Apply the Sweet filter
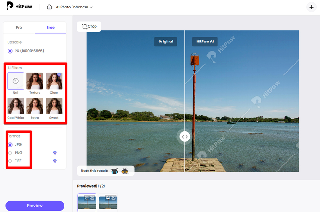The width and height of the screenshot is (320, 212). pyautogui.click(x=54, y=106)
